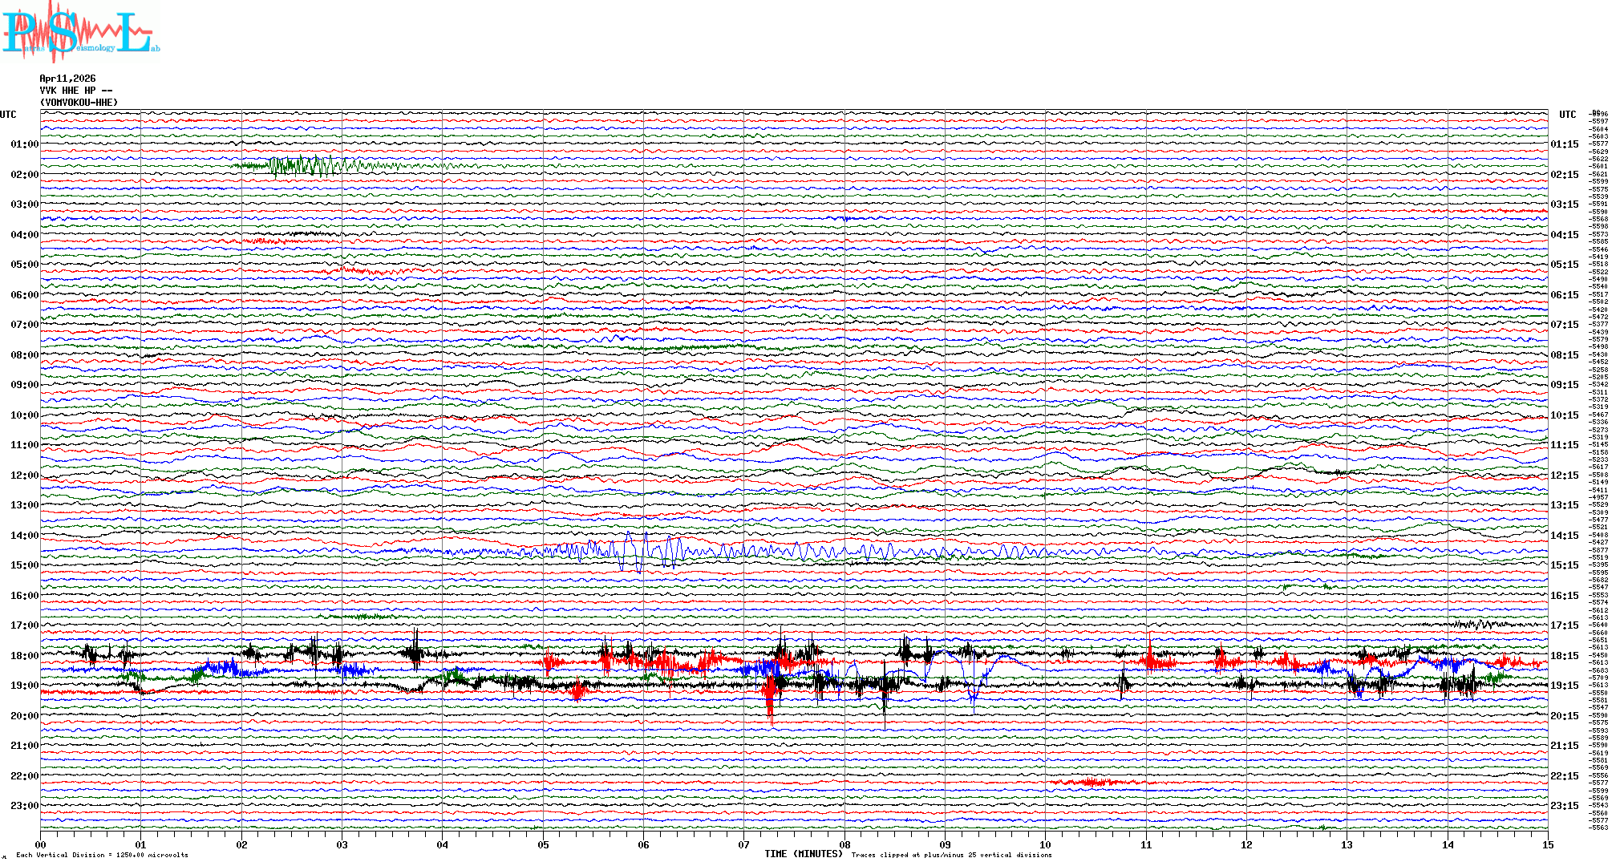Click the right 10:15 time label
Image resolution: width=1612 pixels, height=866 pixels.
(x=1564, y=415)
